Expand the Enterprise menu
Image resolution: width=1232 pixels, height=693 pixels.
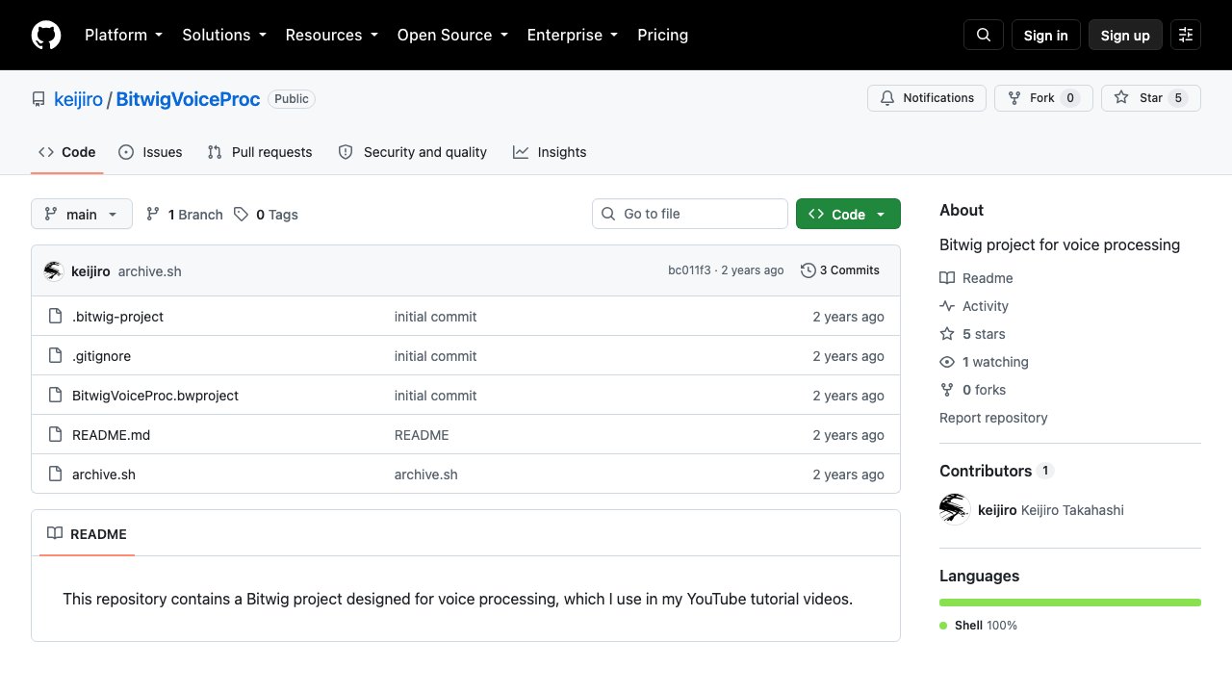tap(573, 35)
